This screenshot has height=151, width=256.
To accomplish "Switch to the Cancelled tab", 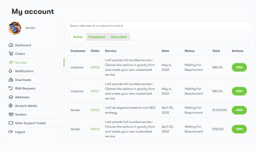I will 119,37.
